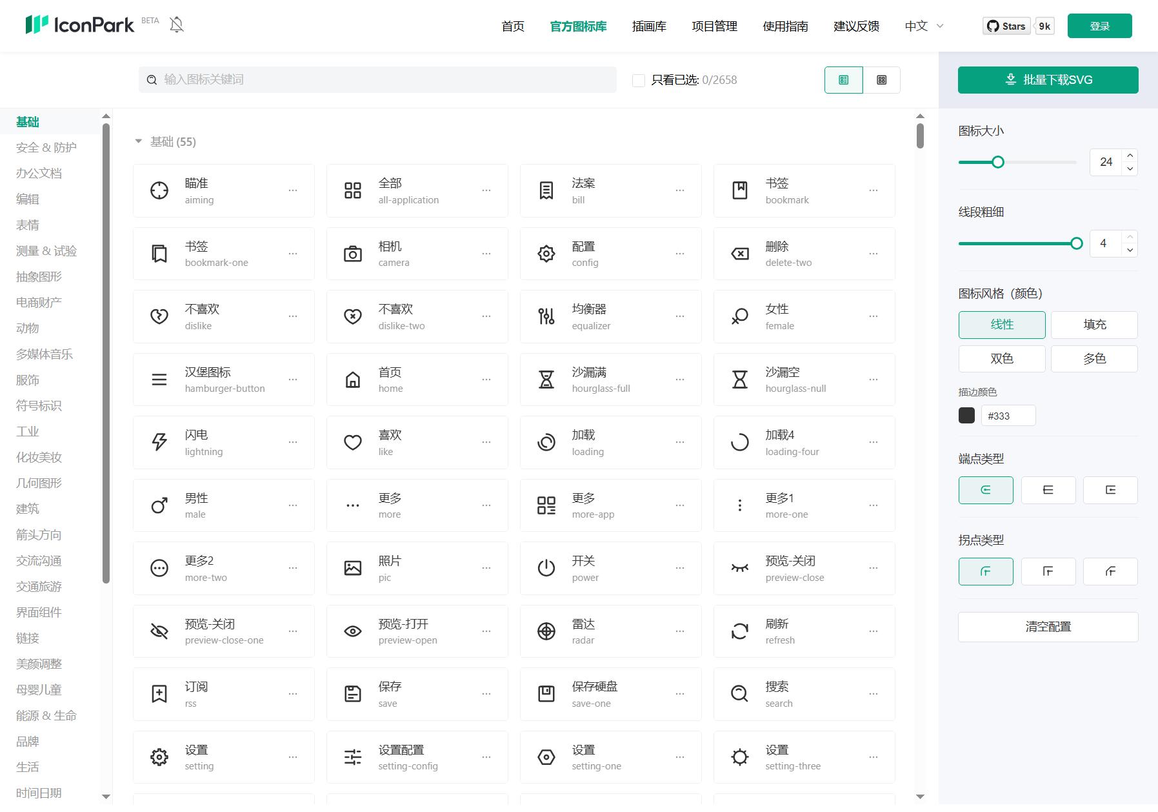Decrease the line thickness stepper
Viewport: 1158px width, 812px height.
[1130, 250]
